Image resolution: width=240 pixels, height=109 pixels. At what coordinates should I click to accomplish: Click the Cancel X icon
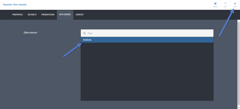point(215,4)
